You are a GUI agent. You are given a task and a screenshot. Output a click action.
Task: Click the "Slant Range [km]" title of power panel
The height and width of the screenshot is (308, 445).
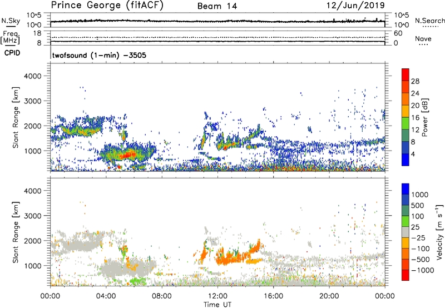(x=16, y=117)
